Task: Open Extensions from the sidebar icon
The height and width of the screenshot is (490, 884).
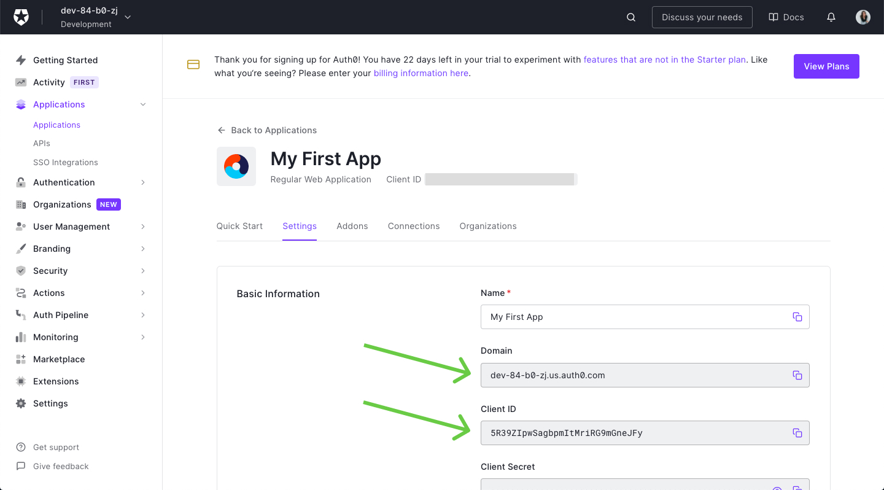Action: tap(56, 381)
